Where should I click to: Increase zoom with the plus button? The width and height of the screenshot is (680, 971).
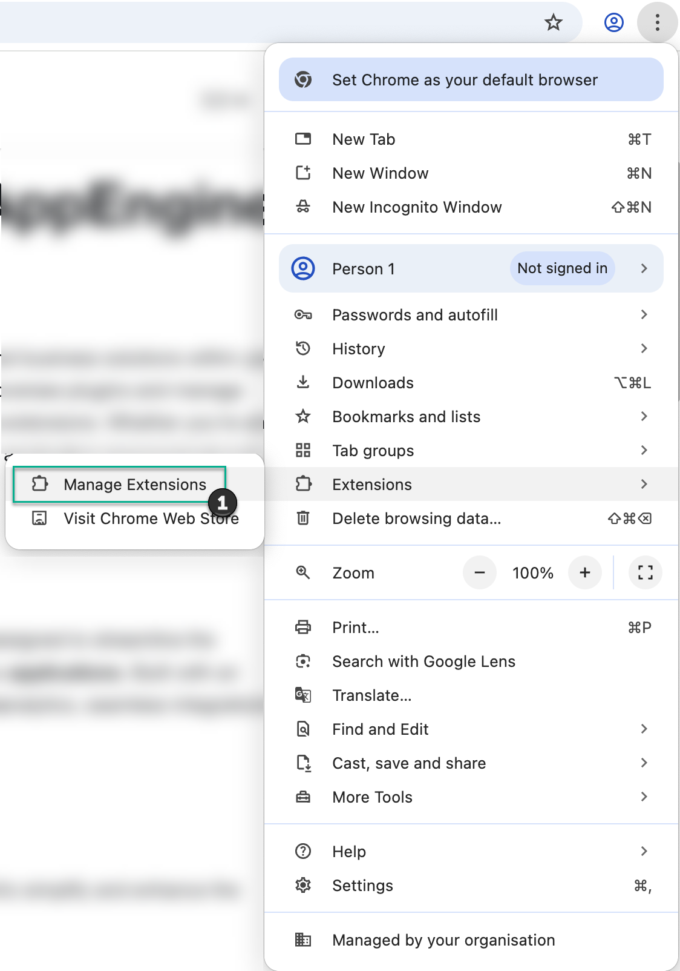pyautogui.click(x=584, y=572)
